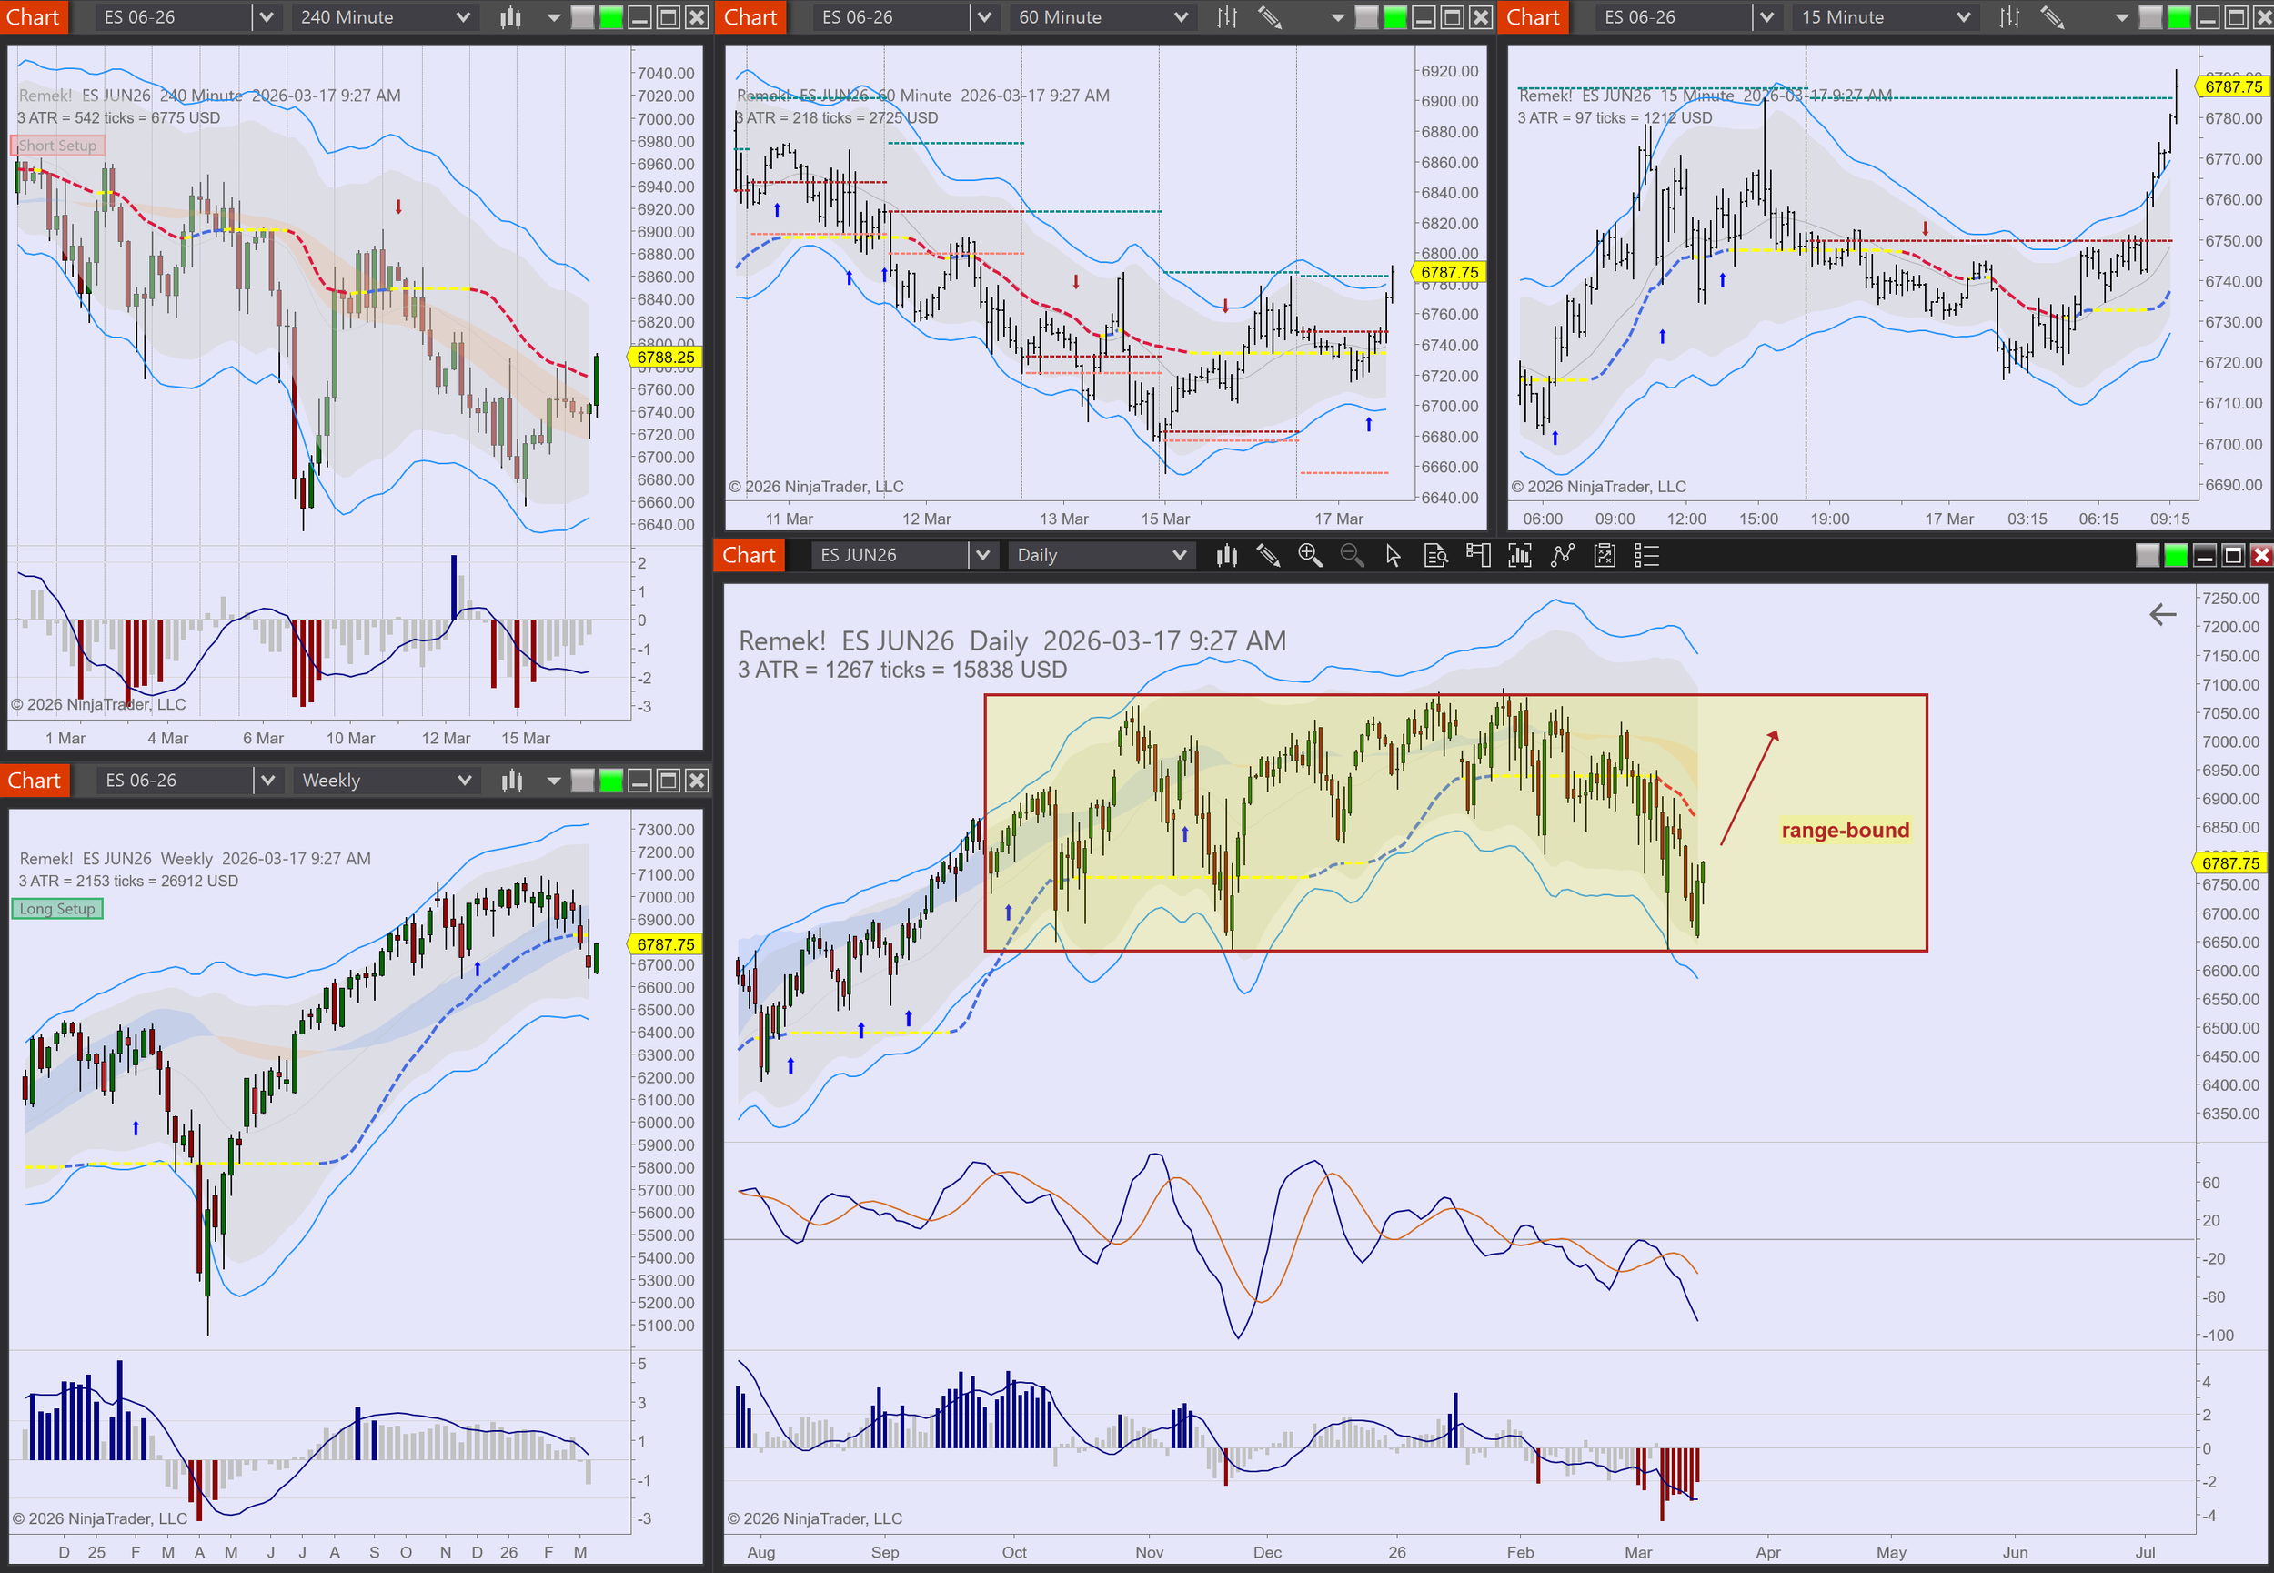2274x1573 pixels.
Task: Click the Long Setup label
Action: click(57, 909)
